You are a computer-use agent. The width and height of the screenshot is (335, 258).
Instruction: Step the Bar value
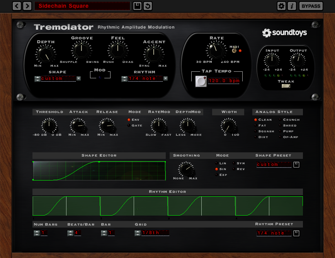pos(104,233)
